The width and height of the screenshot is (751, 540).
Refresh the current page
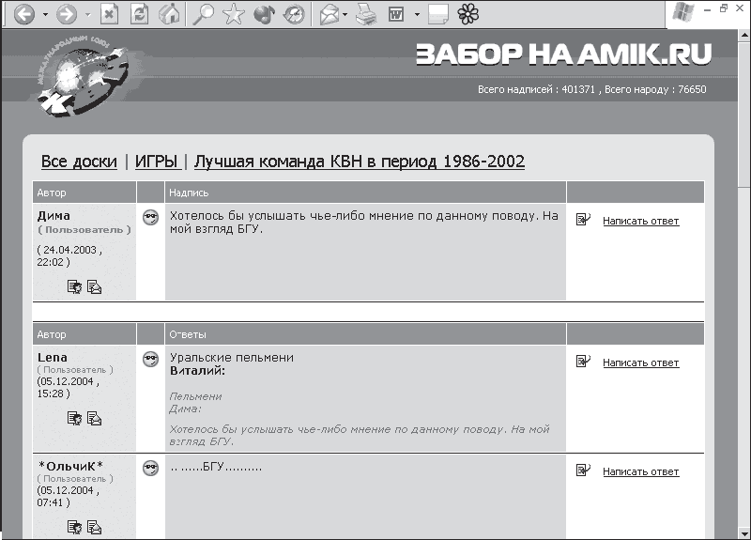140,14
